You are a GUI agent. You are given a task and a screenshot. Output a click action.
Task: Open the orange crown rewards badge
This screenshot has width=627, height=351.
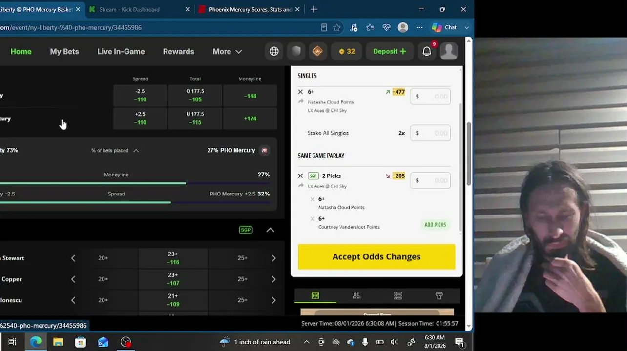point(317,51)
